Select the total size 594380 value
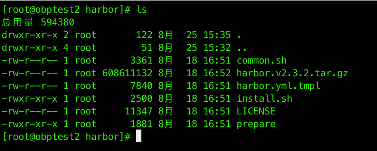Image resolution: width=377 pixels, height=151 pixels. (x=58, y=22)
